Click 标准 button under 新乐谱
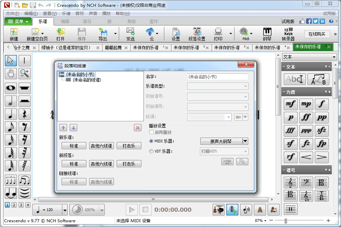This screenshot has height=227, width=341. pyautogui.click(x=74, y=146)
